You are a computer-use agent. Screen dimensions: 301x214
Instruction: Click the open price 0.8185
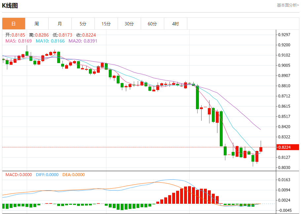coord(18,35)
